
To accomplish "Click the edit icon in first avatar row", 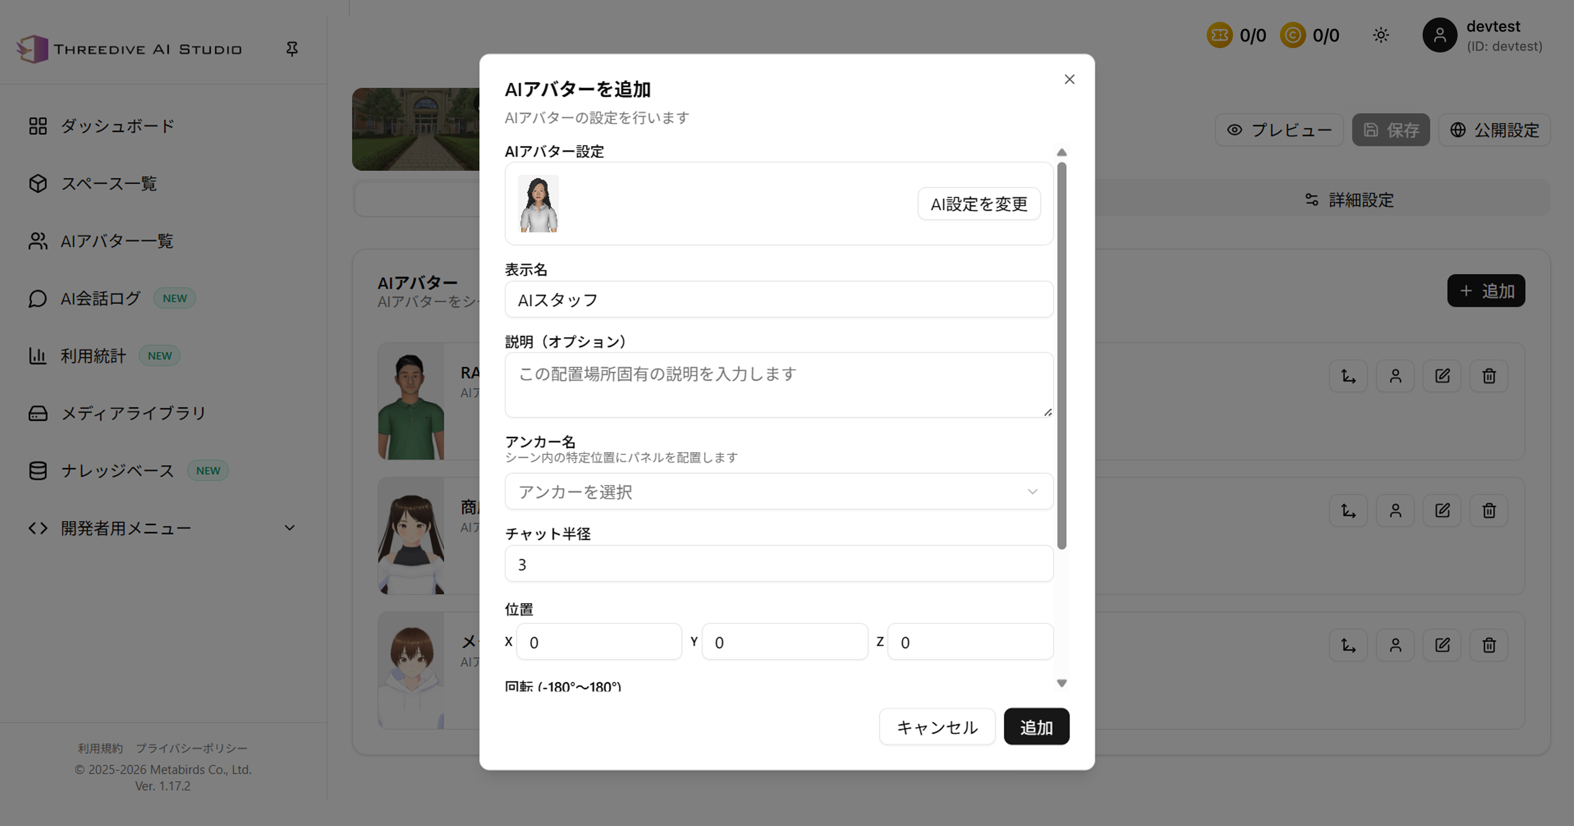I will 1442,376.
